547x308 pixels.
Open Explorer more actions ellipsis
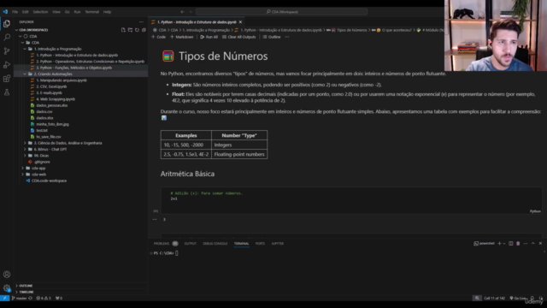[x=141, y=22]
